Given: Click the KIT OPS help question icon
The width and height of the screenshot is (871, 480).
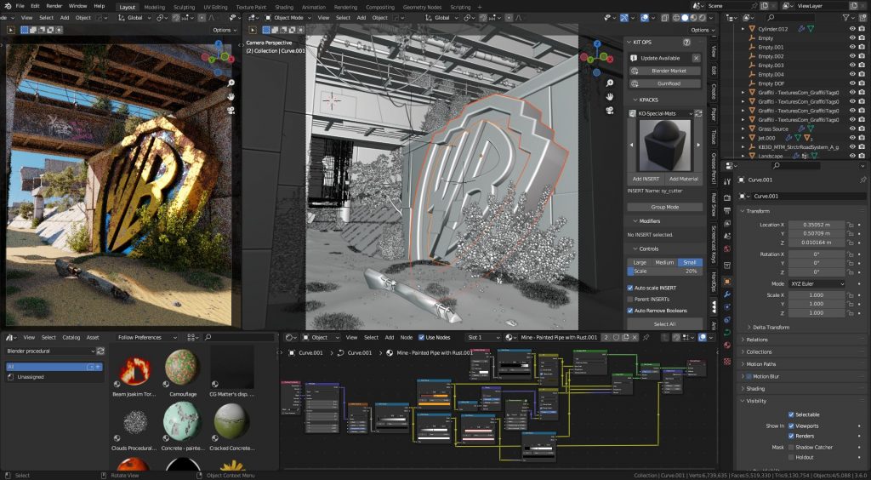Looking at the screenshot, I should (x=686, y=43).
